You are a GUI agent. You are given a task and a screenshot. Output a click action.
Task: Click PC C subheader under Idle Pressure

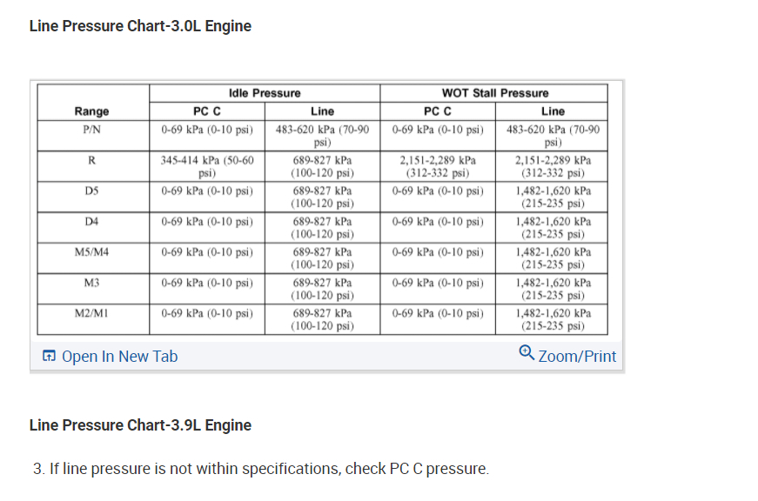(x=207, y=111)
